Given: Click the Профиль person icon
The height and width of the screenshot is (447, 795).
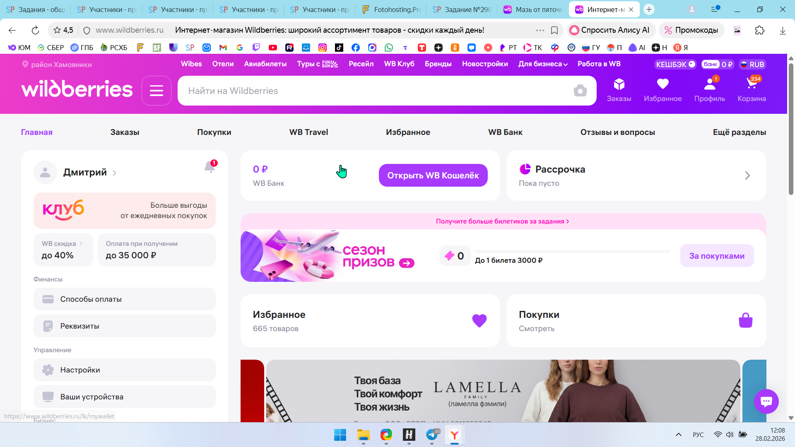Looking at the screenshot, I should pos(709,84).
